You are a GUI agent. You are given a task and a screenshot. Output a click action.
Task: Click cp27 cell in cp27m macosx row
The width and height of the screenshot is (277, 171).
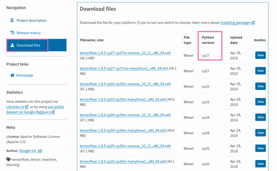point(206,55)
